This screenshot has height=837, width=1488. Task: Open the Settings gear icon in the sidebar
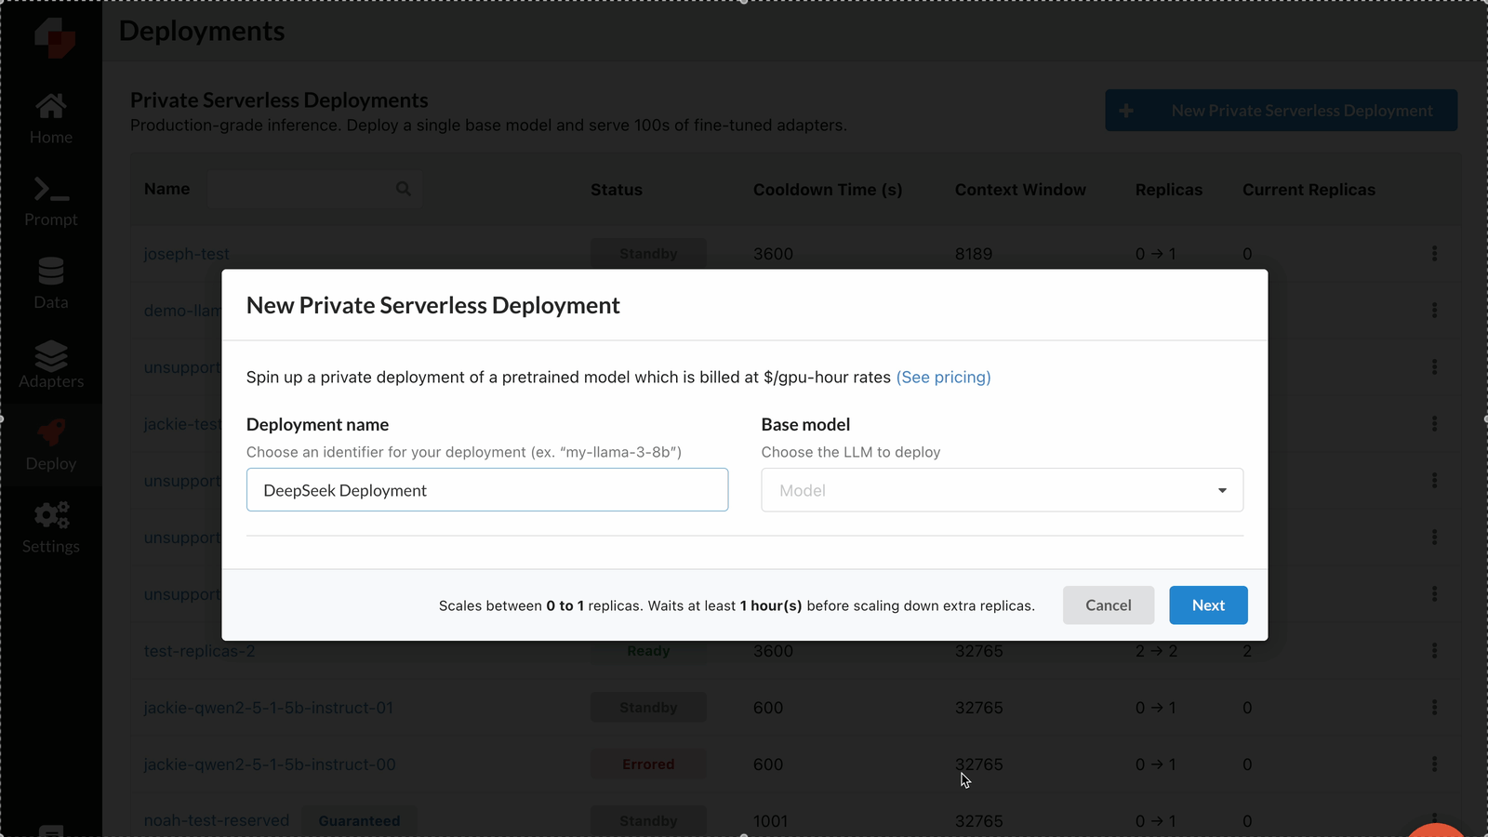(x=50, y=515)
